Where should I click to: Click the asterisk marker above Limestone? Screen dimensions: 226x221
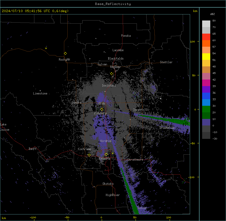tap(40, 91)
